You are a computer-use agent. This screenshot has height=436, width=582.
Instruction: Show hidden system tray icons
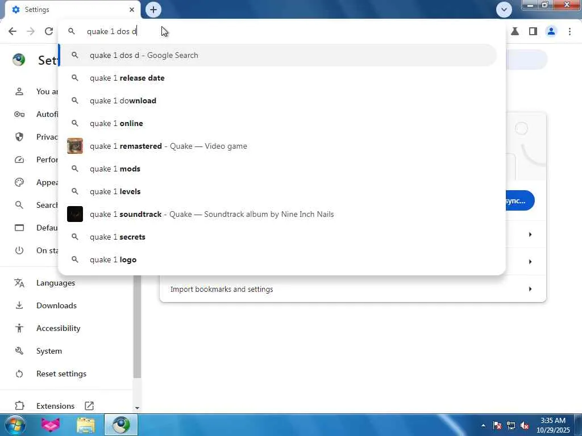483,425
